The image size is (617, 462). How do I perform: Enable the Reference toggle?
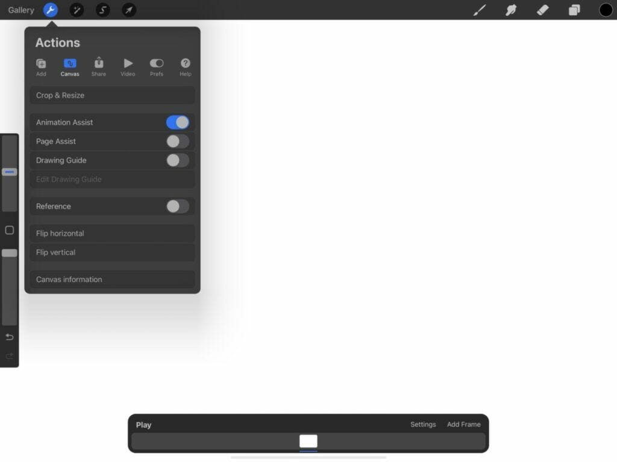[178, 206]
